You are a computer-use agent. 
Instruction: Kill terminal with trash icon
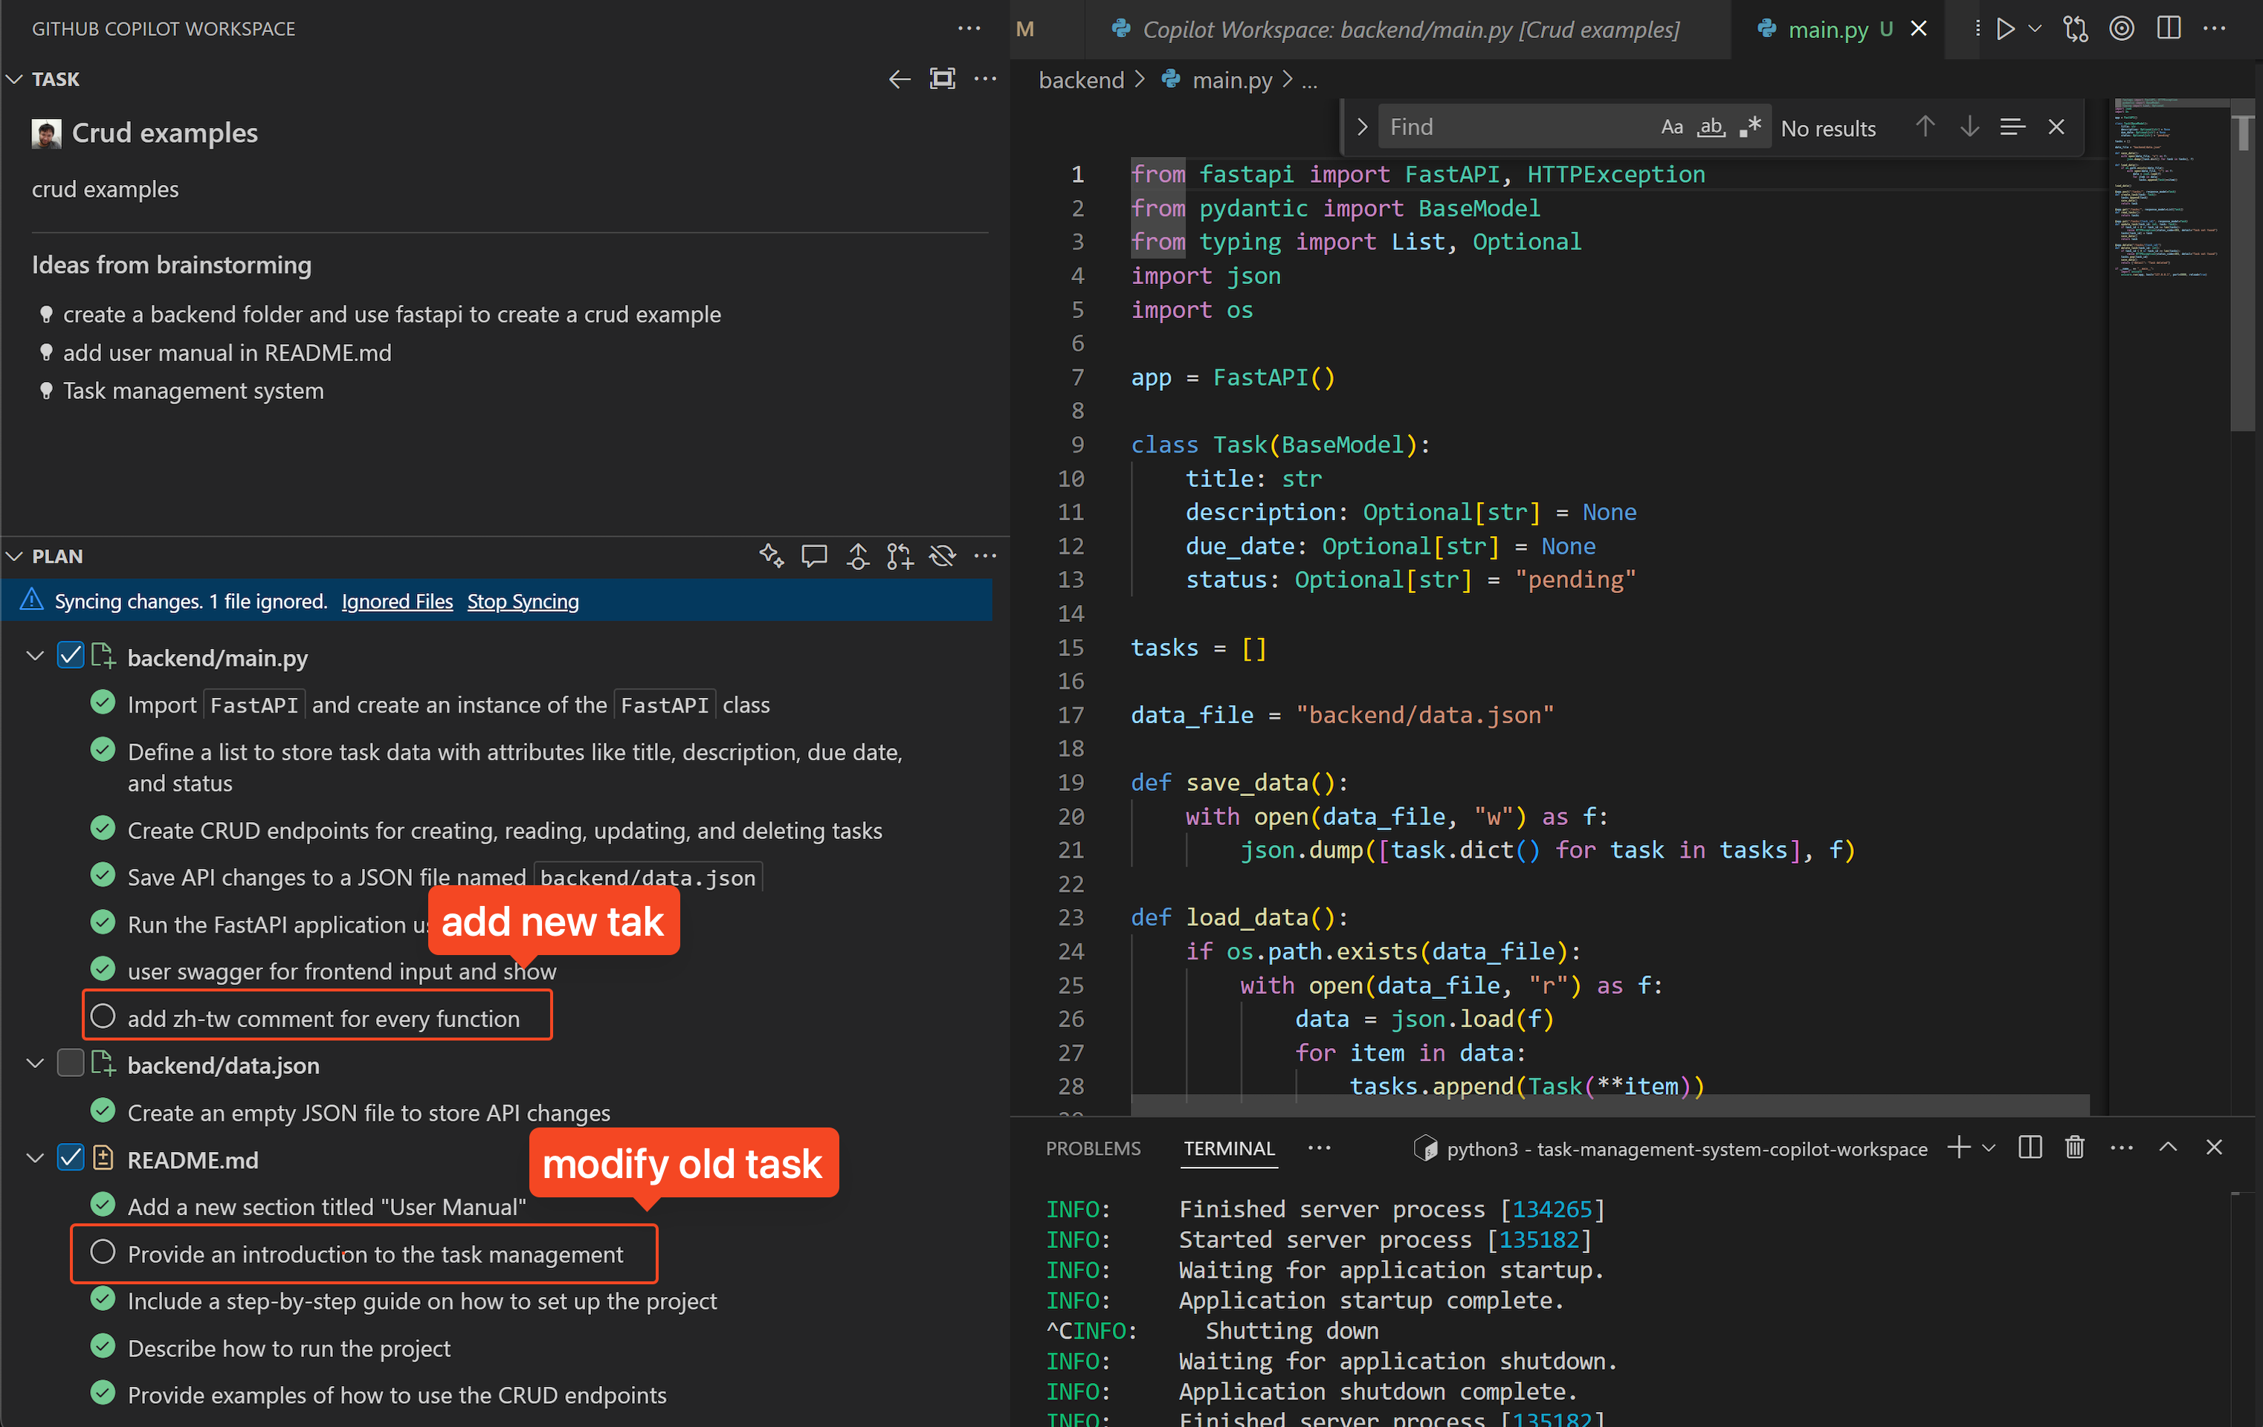[x=2075, y=1147]
